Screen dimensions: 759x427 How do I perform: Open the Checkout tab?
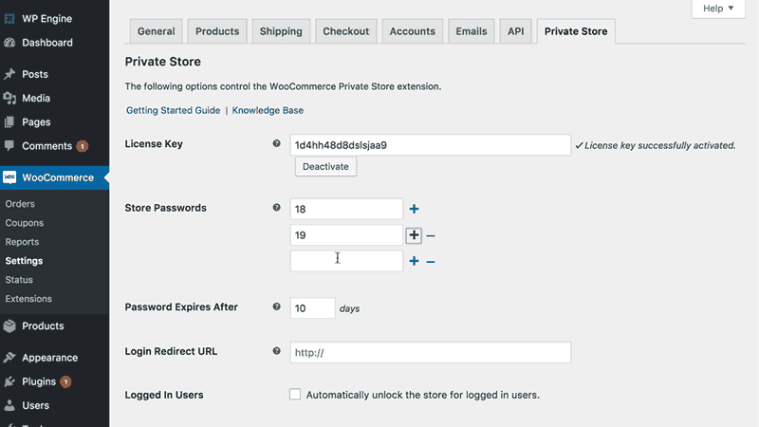pyautogui.click(x=346, y=31)
